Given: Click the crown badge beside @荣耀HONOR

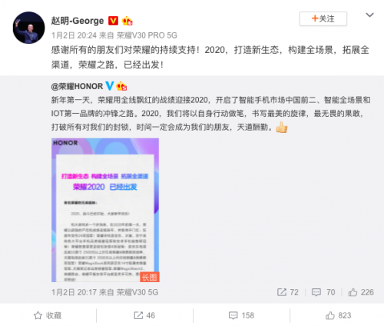Looking at the screenshot, I should [121, 86].
